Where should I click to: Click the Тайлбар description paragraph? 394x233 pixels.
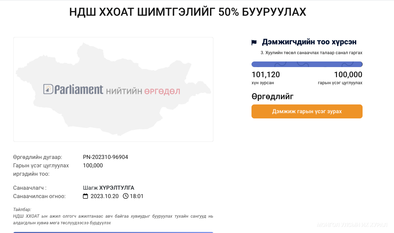click(113, 219)
